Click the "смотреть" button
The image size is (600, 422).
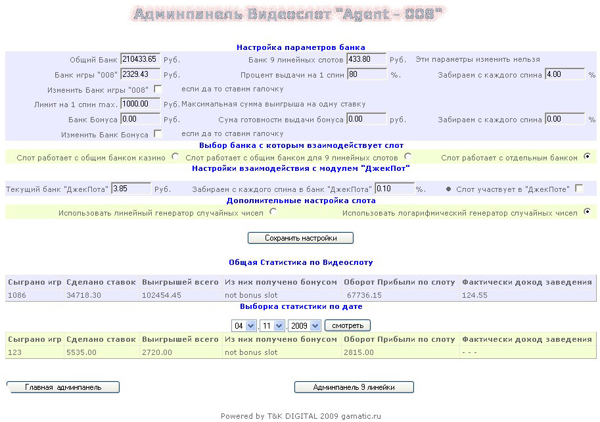348,325
